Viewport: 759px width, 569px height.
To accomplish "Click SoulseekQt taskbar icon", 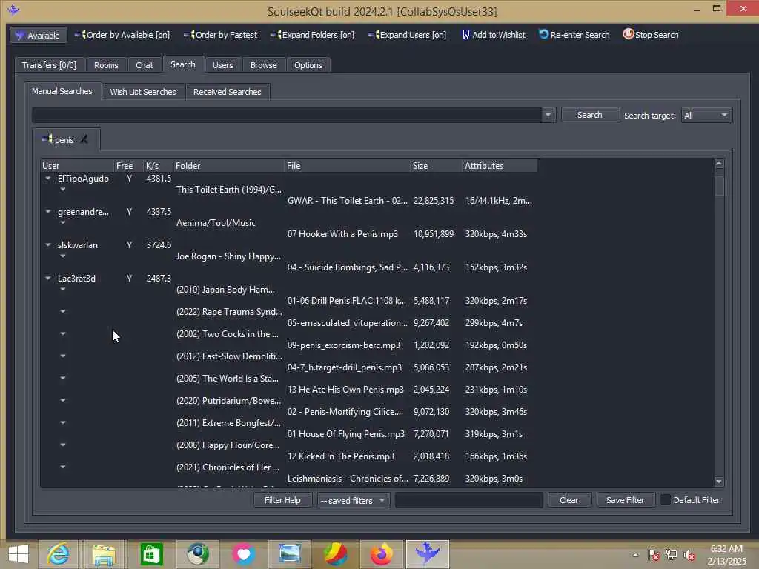I will coord(428,554).
